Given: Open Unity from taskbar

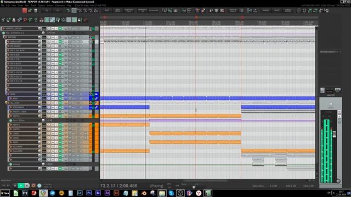Looking at the screenshot, I should coord(180,193).
